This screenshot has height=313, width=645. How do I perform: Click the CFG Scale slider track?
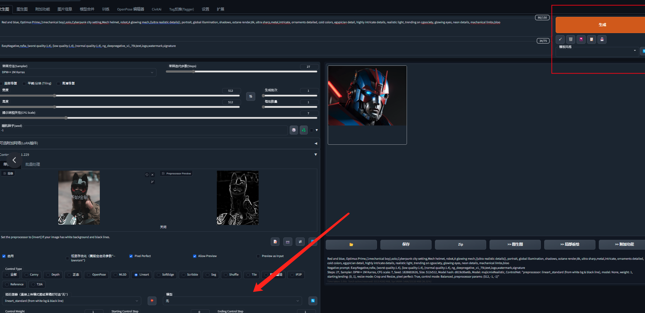click(x=158, y=118)
